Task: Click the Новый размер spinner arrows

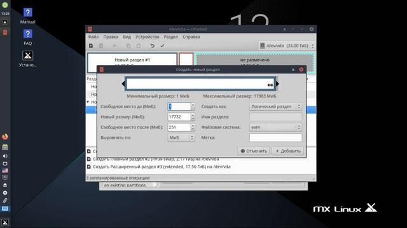Action: tap(193, 117)
